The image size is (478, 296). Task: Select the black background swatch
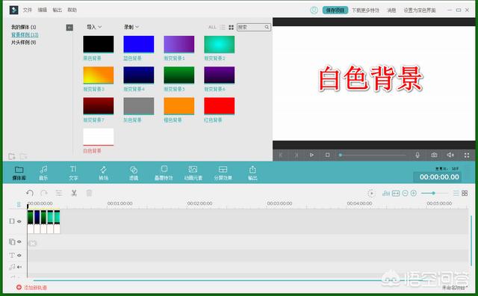[99, 44]
